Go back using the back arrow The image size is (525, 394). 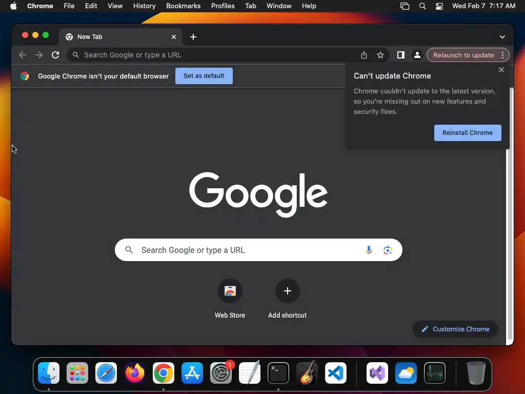point(23,55)
